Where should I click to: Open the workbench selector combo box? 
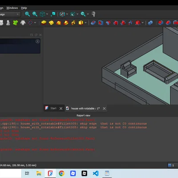(10, 14)
